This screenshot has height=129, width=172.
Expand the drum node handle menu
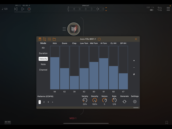pyautogui.click(x=64, y=29)
